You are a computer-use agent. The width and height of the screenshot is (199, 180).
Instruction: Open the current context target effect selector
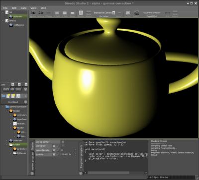[152, 13]
